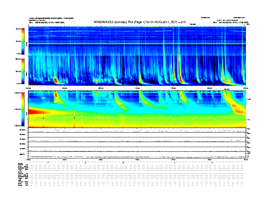Click the -155.00 label on TNR scale
This screenshot has width=265, height=205.
pyautogui.click(x=17, y=126)
